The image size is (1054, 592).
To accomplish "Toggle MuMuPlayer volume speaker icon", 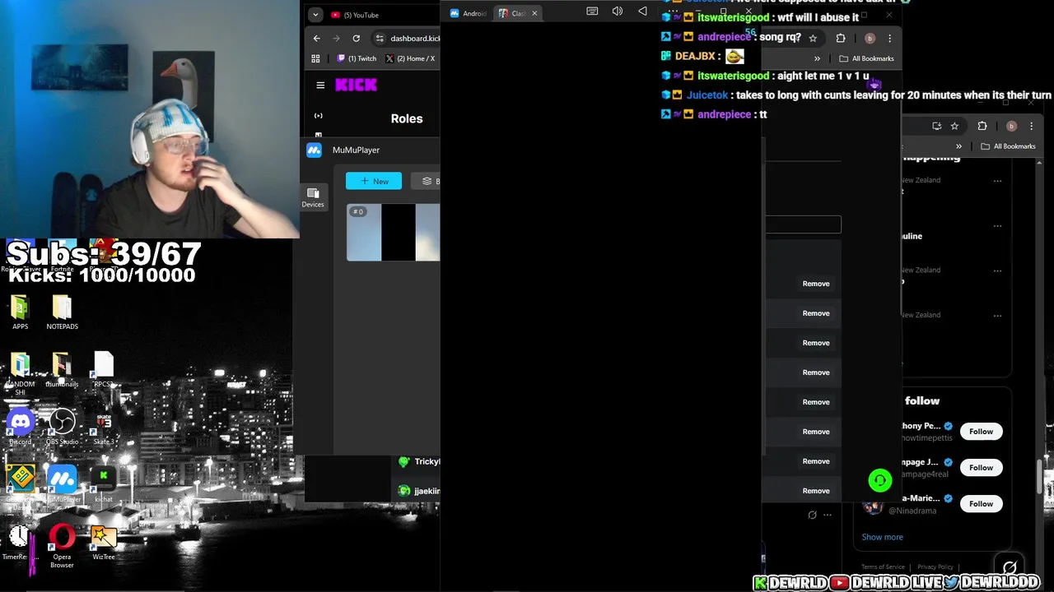I will point(618,11).
